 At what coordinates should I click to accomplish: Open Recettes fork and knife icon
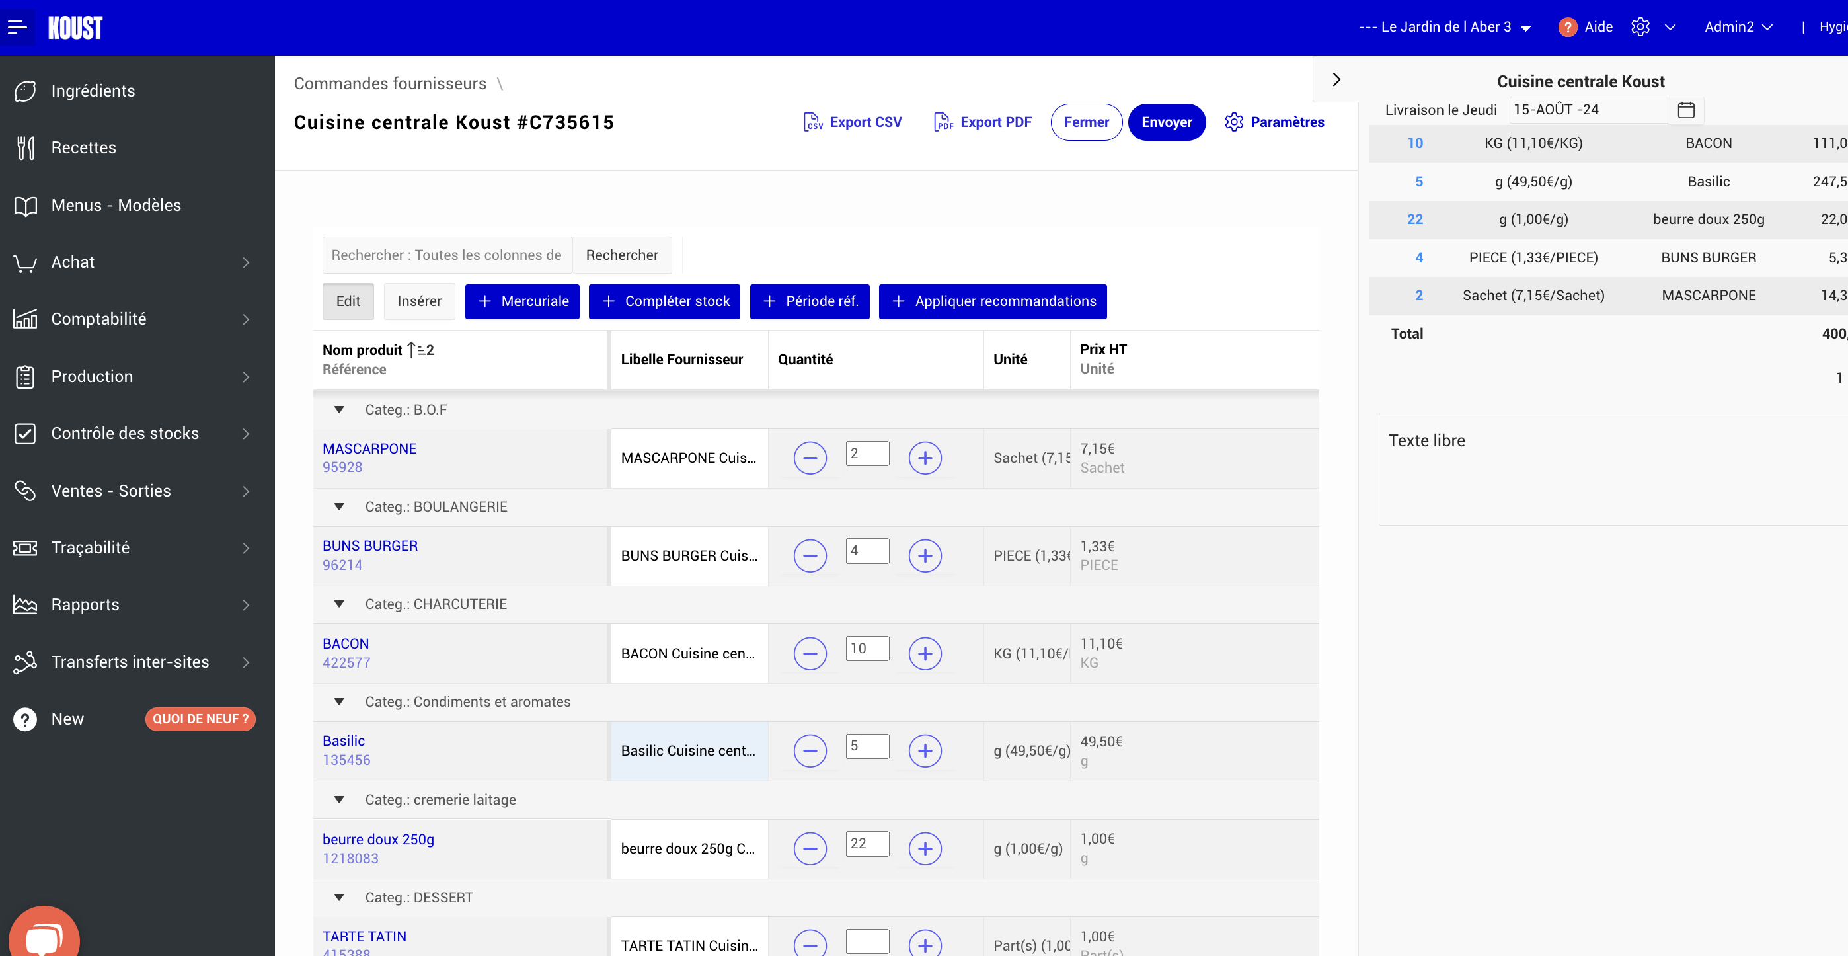(25, 148)
